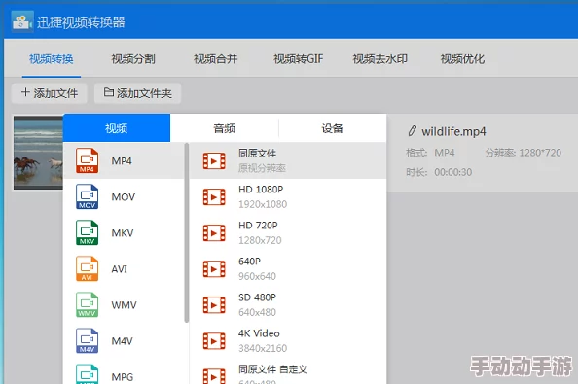Choose 同原文件 原视分辨率 option text
The height and width of the screenshot is (384, 578).
click(262, 160)
